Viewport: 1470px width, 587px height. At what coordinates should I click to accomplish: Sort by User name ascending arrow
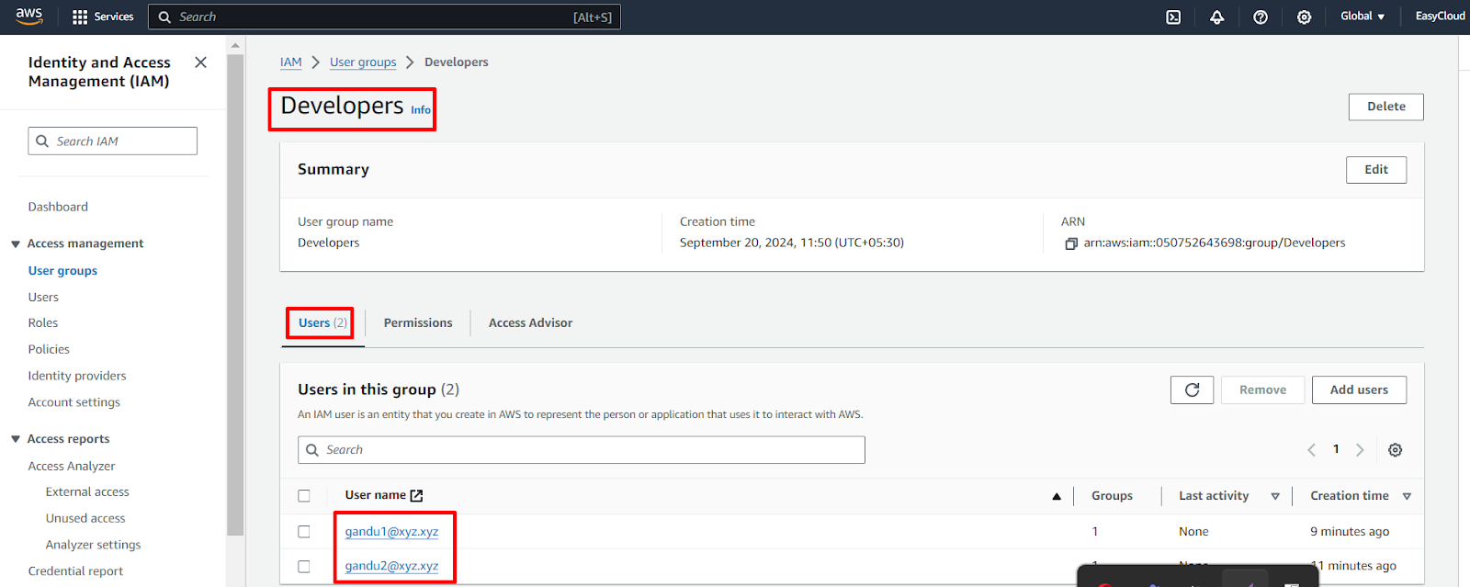pos(1057,496)
